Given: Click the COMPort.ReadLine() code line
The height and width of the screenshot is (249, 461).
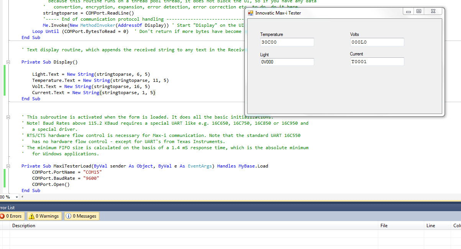Looking at the screenshot, I should click(x=89, y=13).
